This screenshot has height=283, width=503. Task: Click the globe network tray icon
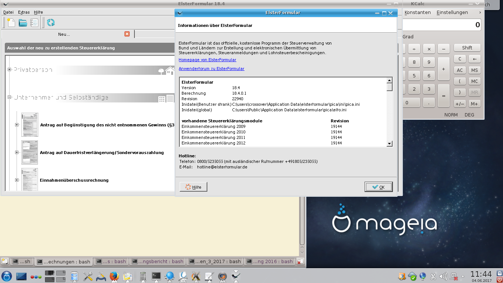423,276
